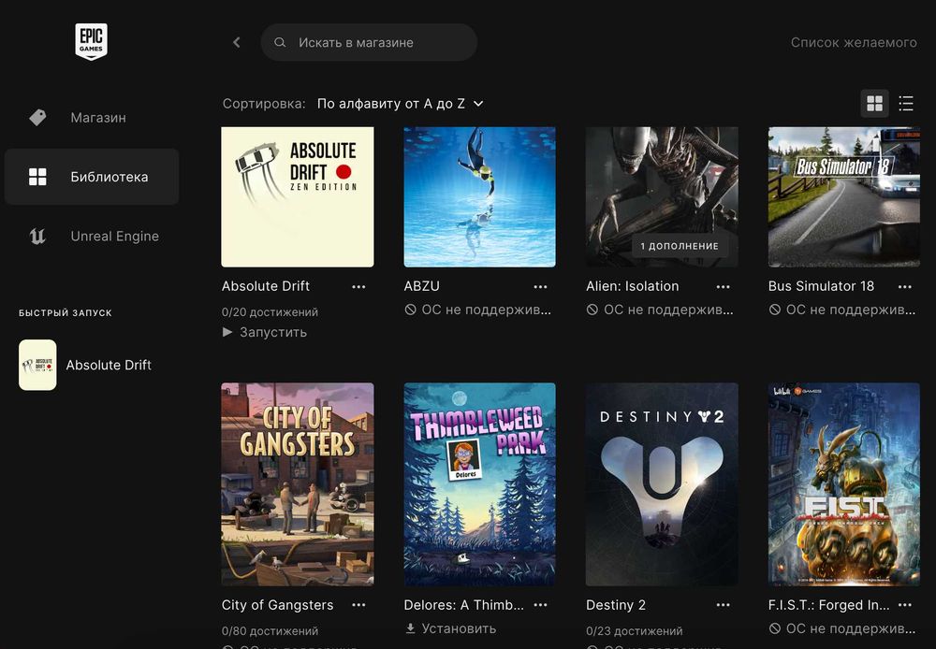The width and height of the screenshot is (936, 649).
Task: Focus the store search field
Action: tap(369, 42)
